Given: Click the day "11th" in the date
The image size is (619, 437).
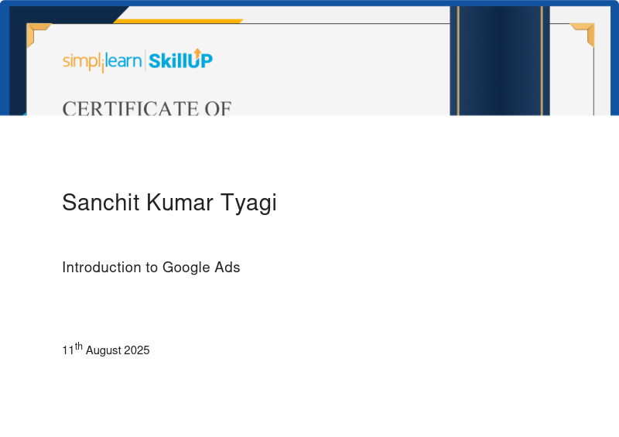Looking at the screenshot, I should pos(72,350).
